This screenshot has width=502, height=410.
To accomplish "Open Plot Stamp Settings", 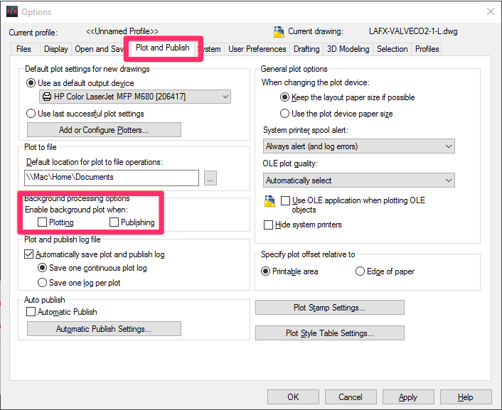I will [x=330, y=308].
